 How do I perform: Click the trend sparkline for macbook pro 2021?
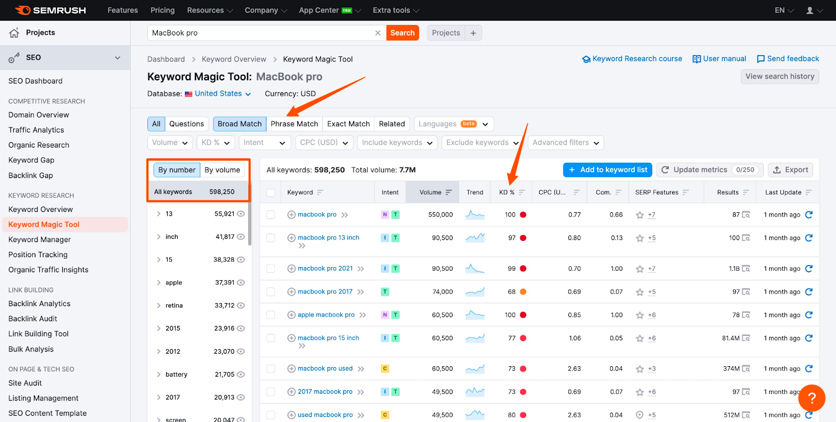click(x=475, y=269)
